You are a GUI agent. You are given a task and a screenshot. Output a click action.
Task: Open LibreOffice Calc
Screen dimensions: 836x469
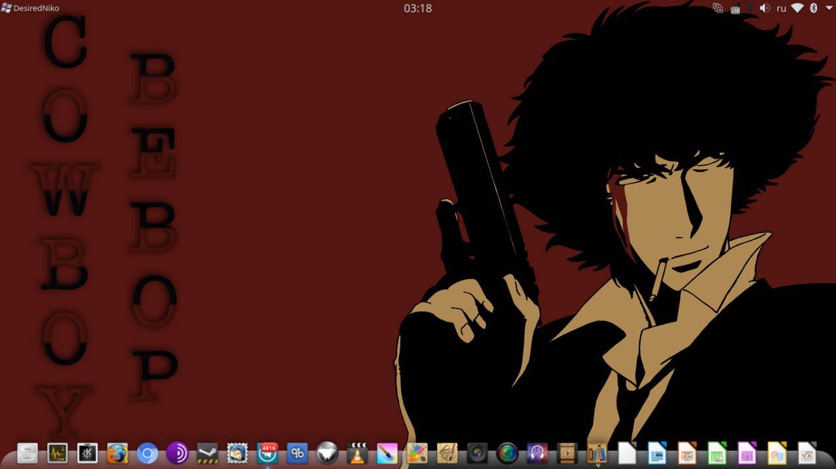coord(717,453)
